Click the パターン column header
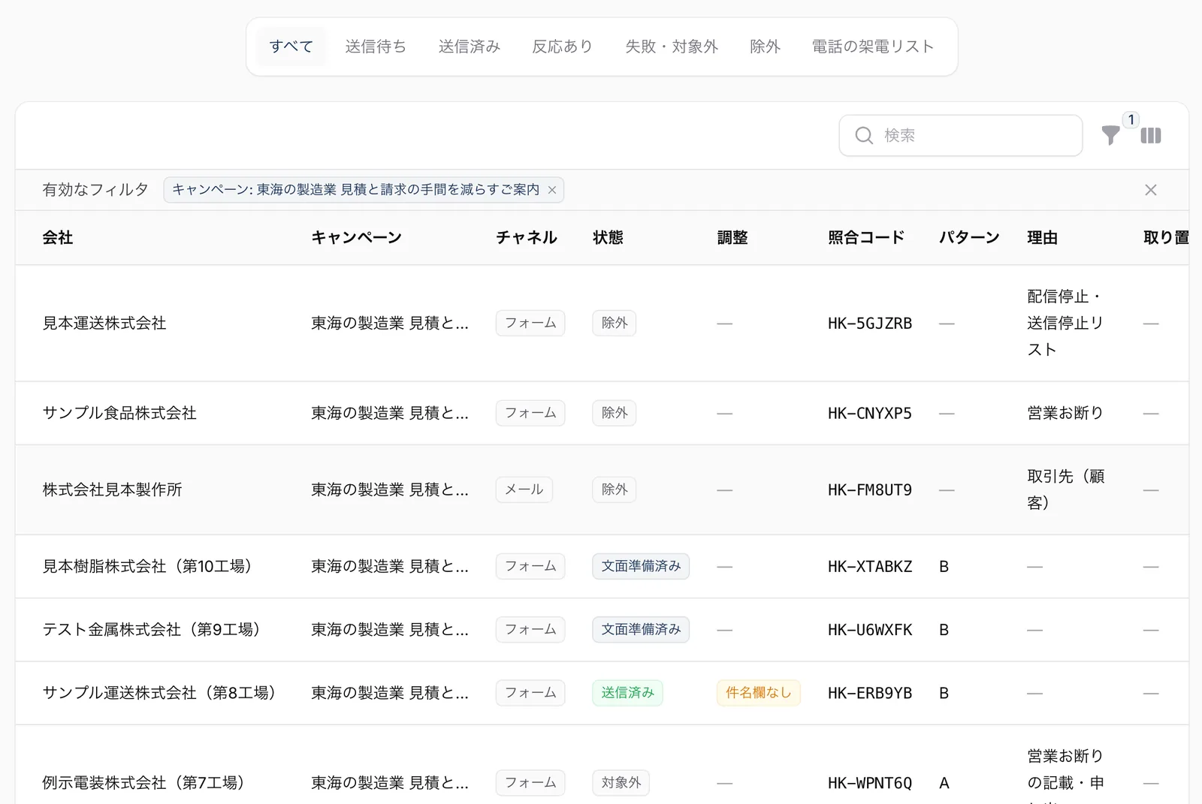The image size is (1202, 804). tap(969, 238)
